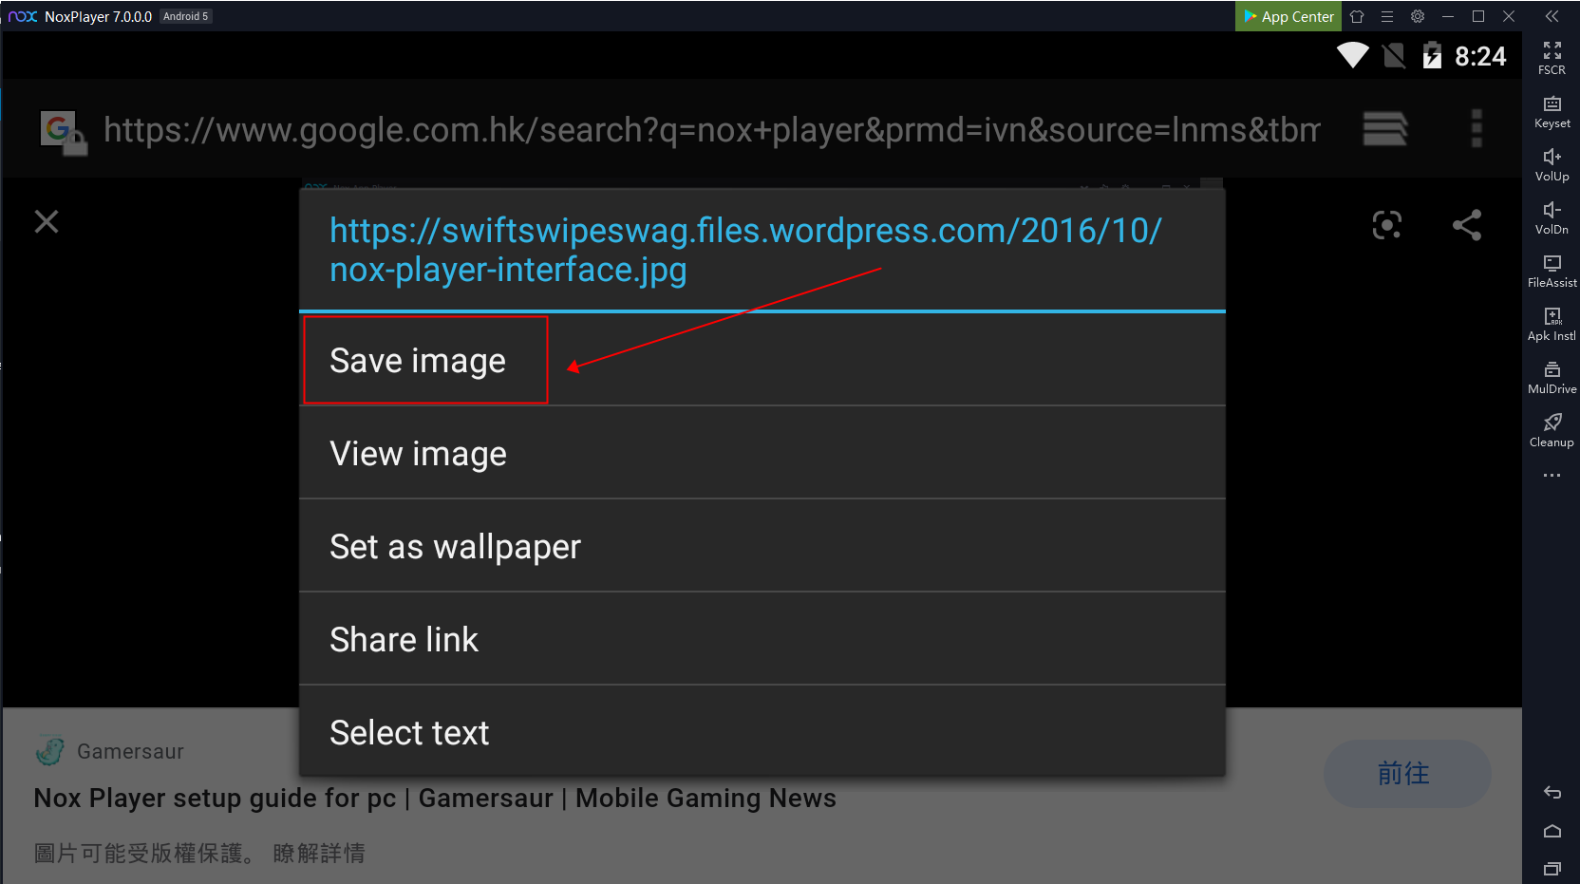Click the Wi-Fi status icon
Viewport: 1580px width, 884px height.
(x=1353, y=56)
